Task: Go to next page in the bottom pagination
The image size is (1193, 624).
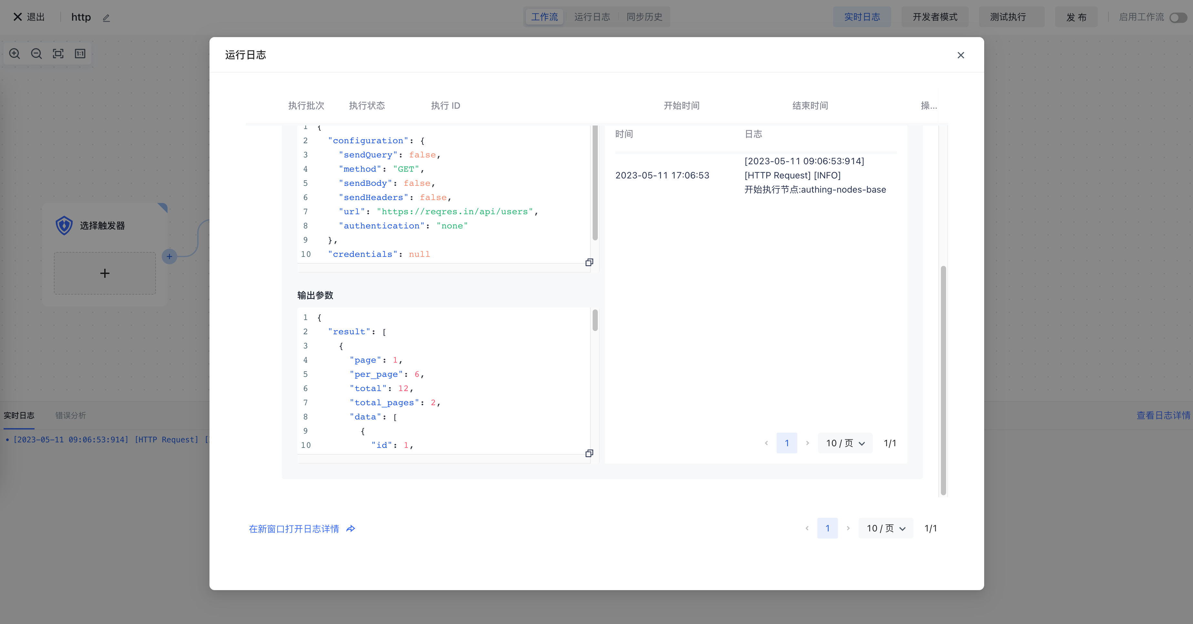Action: (848, 528)
